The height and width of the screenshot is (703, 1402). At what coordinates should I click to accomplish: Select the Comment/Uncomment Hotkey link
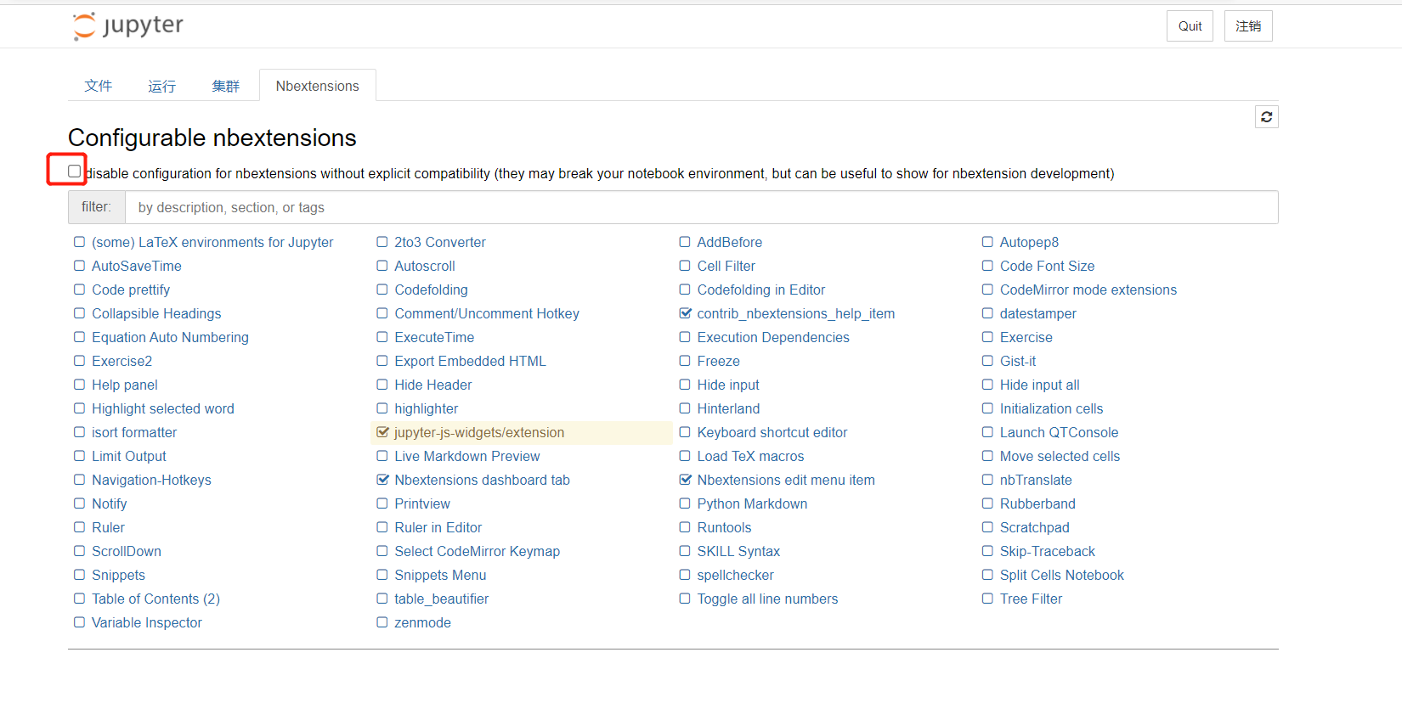click(487, 313)
